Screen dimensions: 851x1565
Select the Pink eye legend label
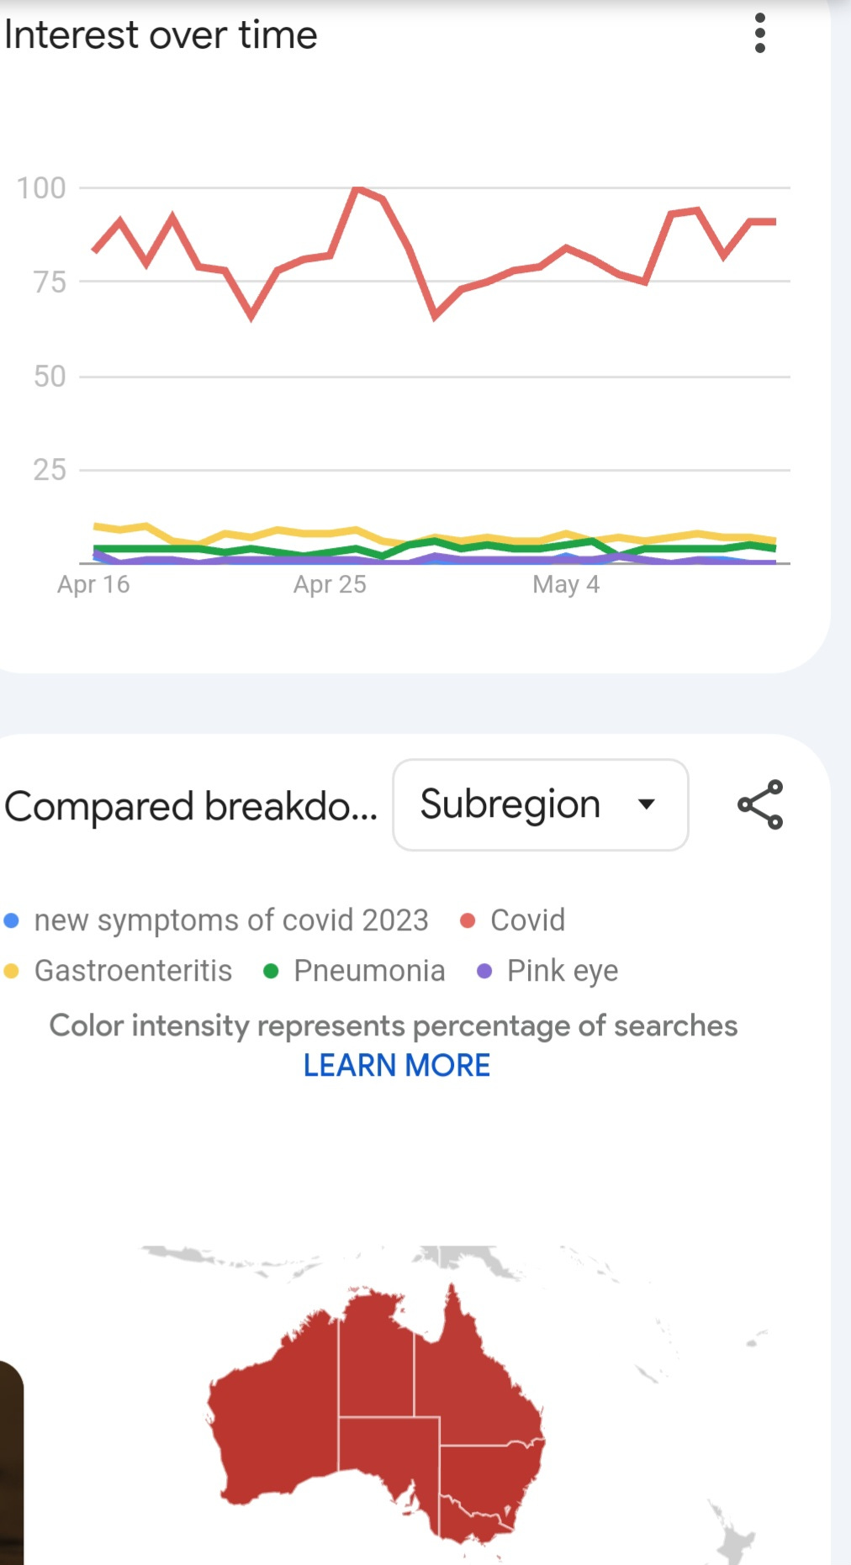pyautogui.click(x=563, y=971)
